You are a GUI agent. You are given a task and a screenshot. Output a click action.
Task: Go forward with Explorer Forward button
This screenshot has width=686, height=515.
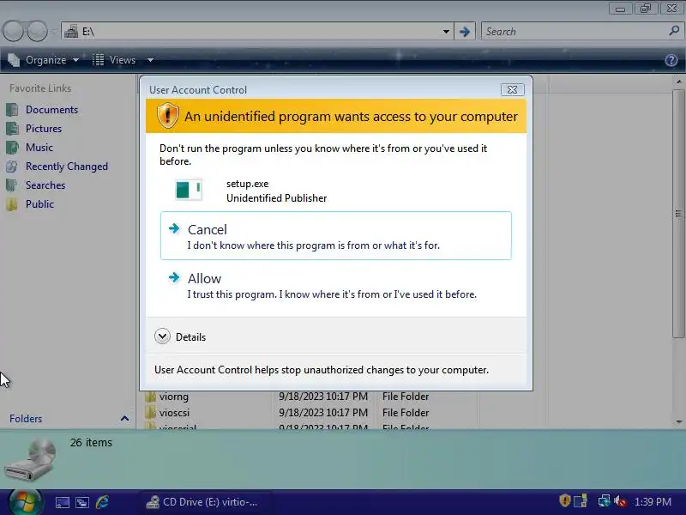38,31
